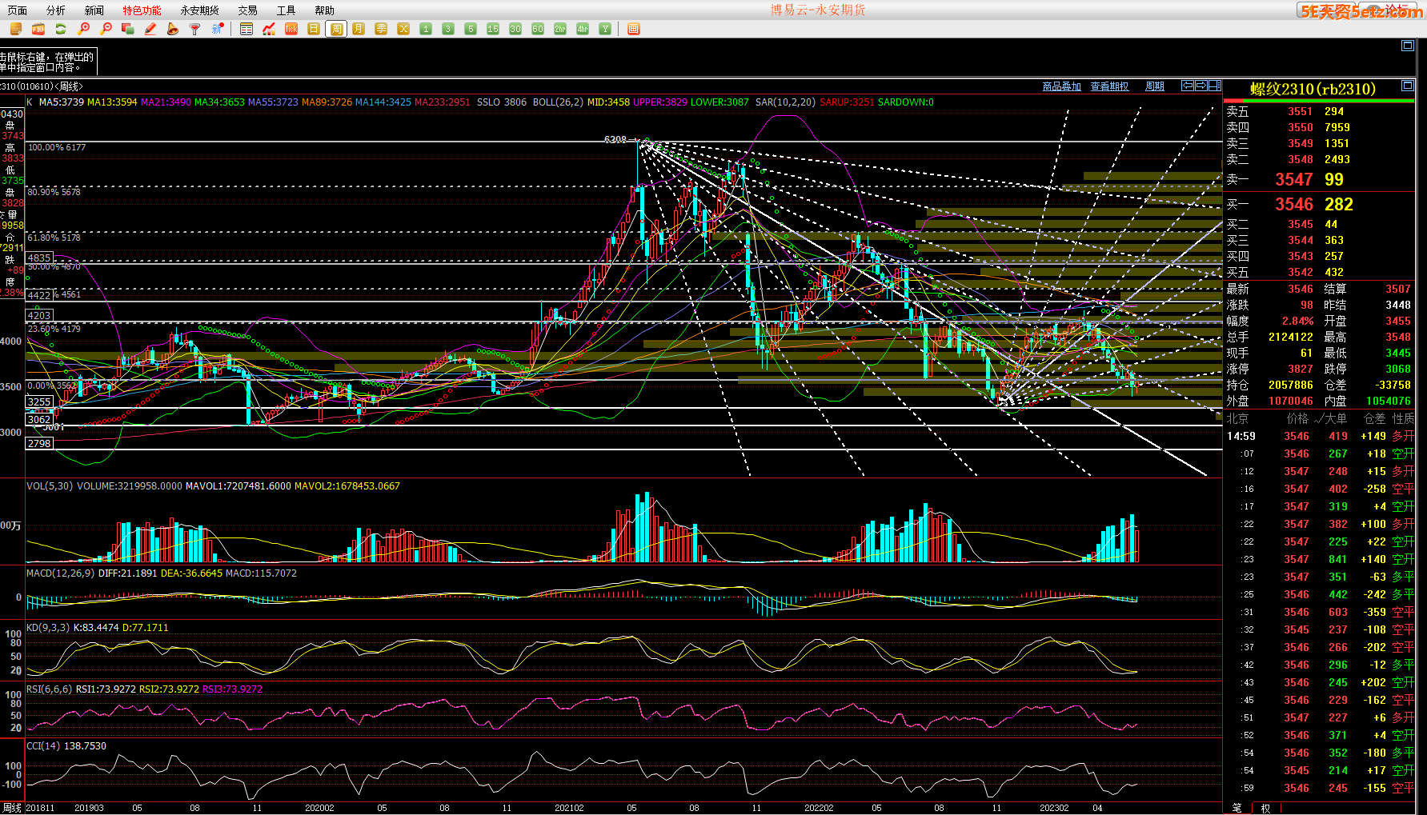Maximize the 螺纹2310 quote panel
1427x815 pixels.
1408,86
